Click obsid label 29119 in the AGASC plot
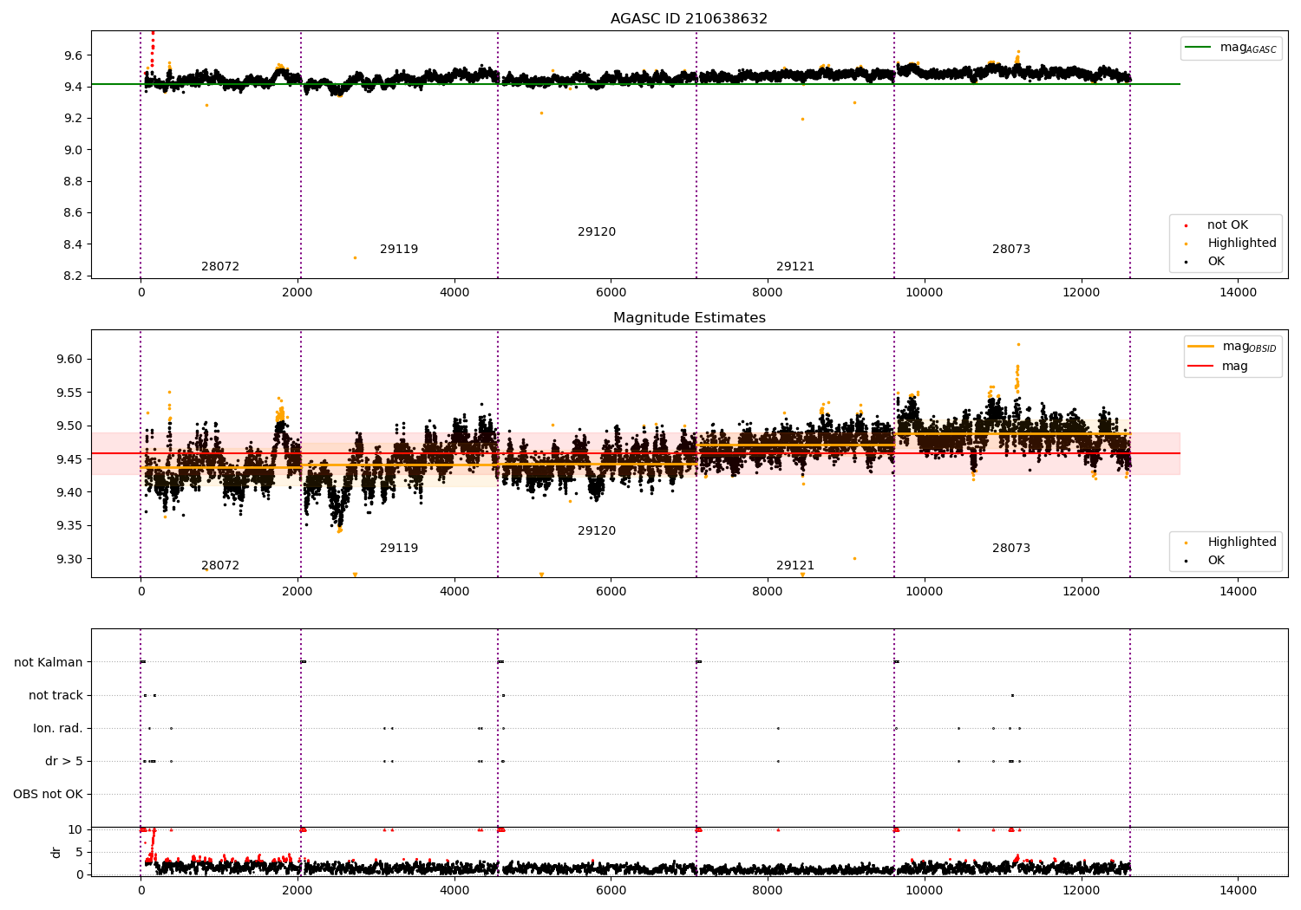This screenshot has height=910, width=1301. point(399,249)
